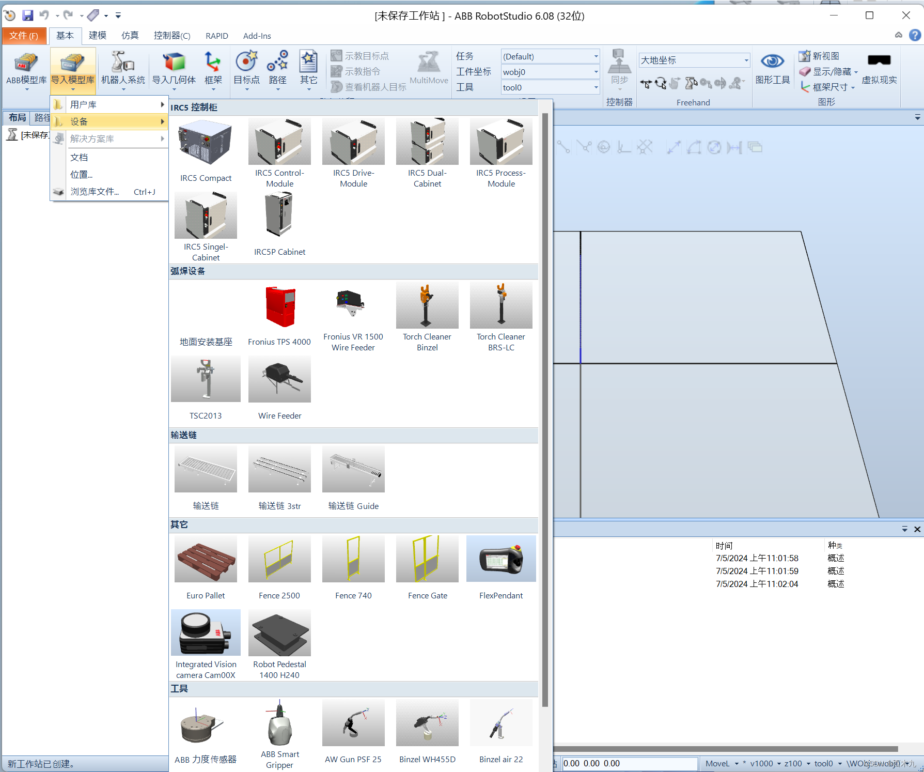Choose the ABB Smart Gripper tool
Image resolution: width=924 pixels, height=772 pixels.
[279, 734]
